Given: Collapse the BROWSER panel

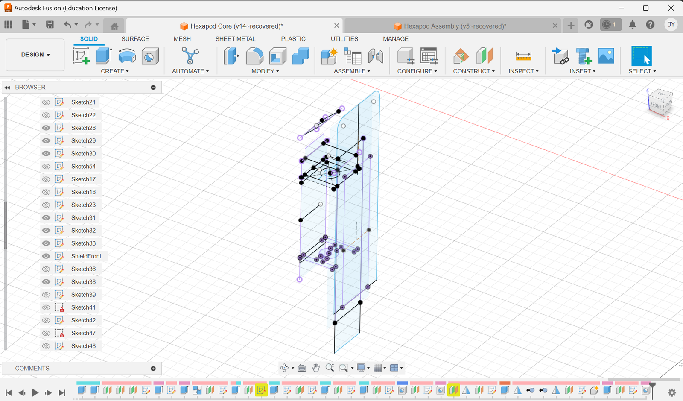Looking at the screenshot, I should [x=7, y=87].
